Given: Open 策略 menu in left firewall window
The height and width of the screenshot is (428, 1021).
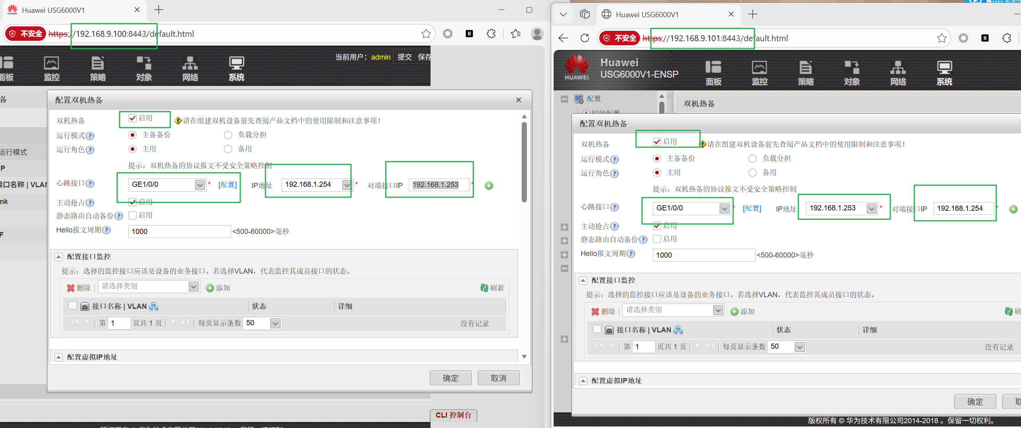Looking at the screenshot, I should tap(98, 69).
